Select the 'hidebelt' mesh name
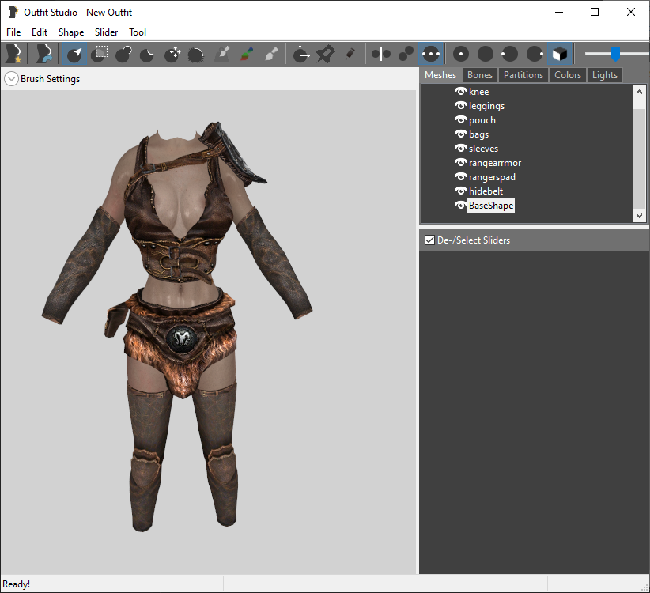The image size is (650, 593). pos(486,191)
